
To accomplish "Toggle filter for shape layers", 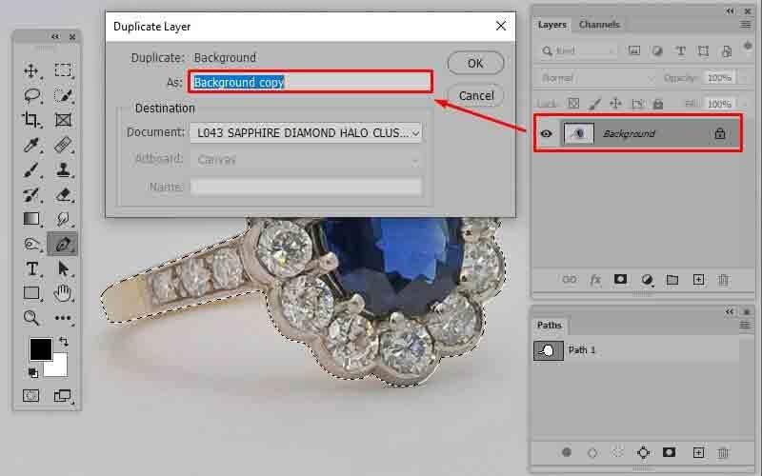I will 703,50.
